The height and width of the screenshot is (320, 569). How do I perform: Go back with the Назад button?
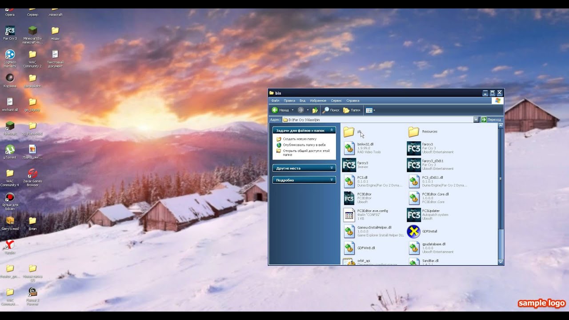click(280, 110)
